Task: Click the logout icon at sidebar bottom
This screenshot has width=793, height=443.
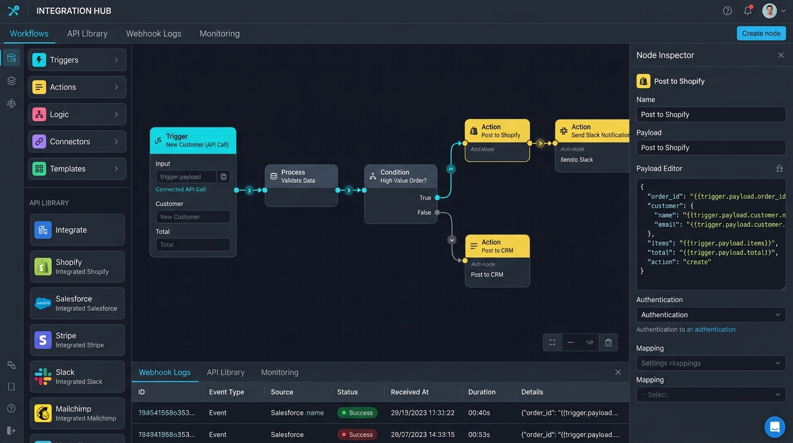Action: click(12, 430)
